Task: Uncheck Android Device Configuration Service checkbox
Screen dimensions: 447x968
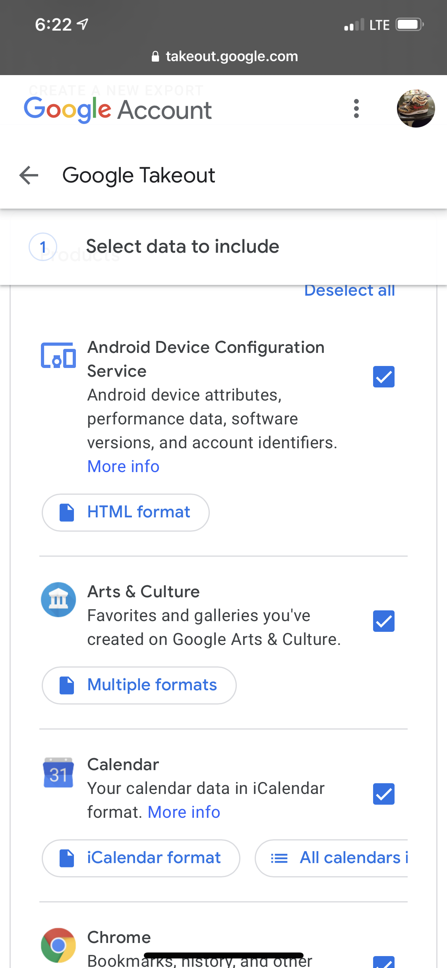Action: 383,377
